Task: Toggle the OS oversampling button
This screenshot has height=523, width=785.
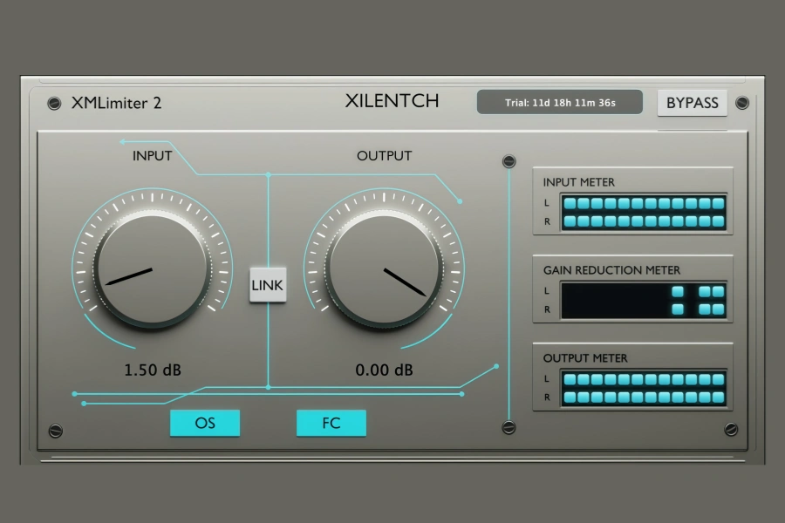Action: point(205,423)
